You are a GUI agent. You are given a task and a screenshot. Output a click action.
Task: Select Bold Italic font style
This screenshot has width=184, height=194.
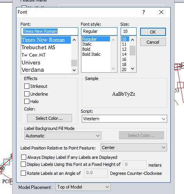[96, 54]
